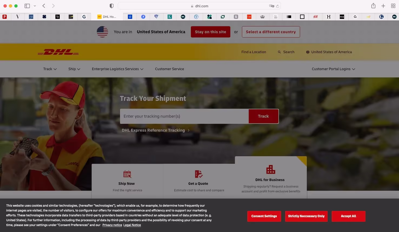Click the DHL logo
Viewport: 399px width, 232px height.
click(58, 52)
